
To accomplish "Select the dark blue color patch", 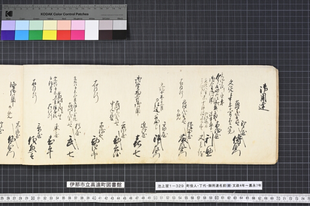I will point(8,35).
